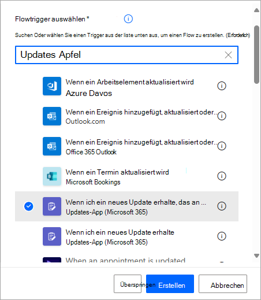The height and width of the screenshot is (300, 261).
Task: Click the Azure DevOps connector icon
Action: (x=52, y=86)
